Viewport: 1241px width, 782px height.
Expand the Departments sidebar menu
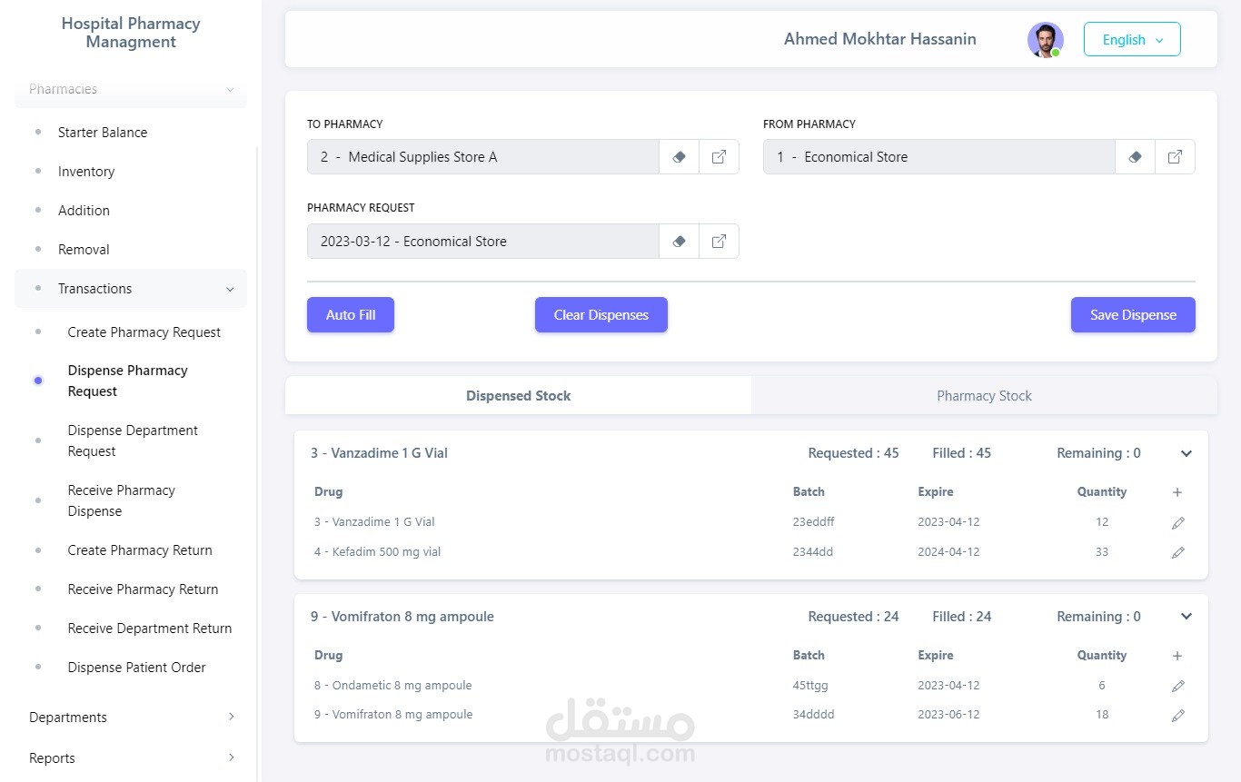pos(131,718)
